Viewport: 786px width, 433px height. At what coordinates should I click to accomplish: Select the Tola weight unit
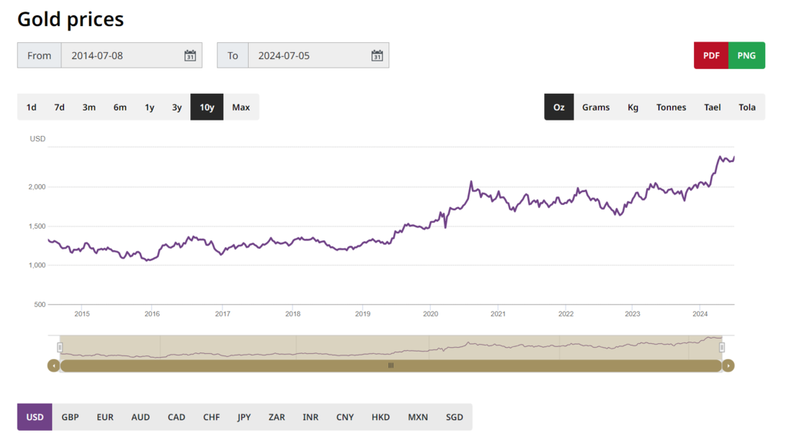pyautogui.click(x=747, y=107)
